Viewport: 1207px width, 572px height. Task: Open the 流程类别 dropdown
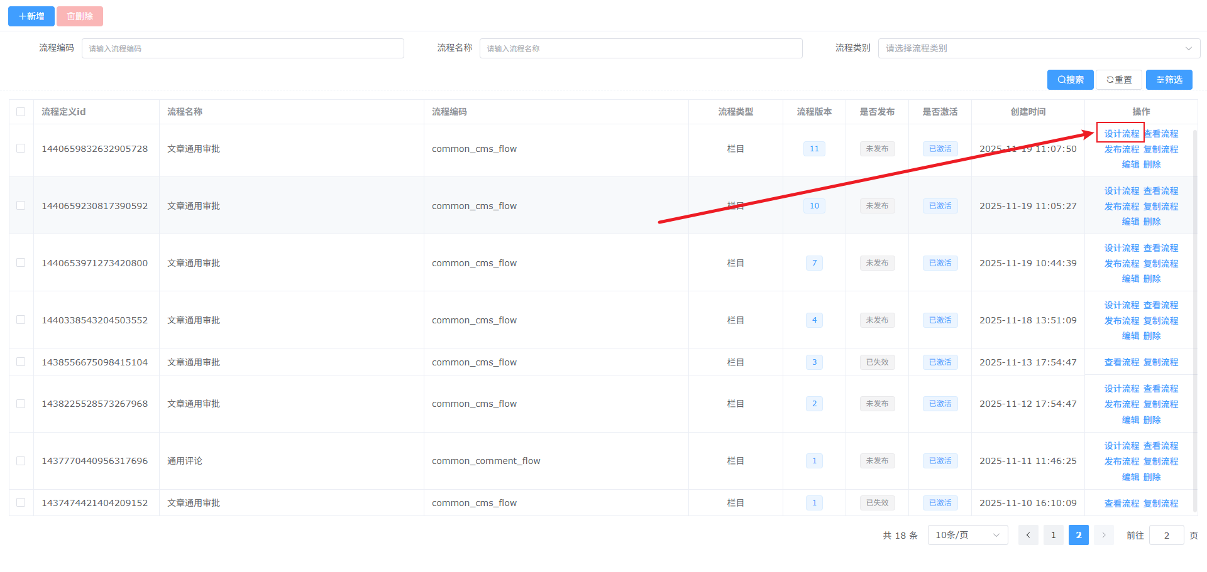coord(1039,48)
